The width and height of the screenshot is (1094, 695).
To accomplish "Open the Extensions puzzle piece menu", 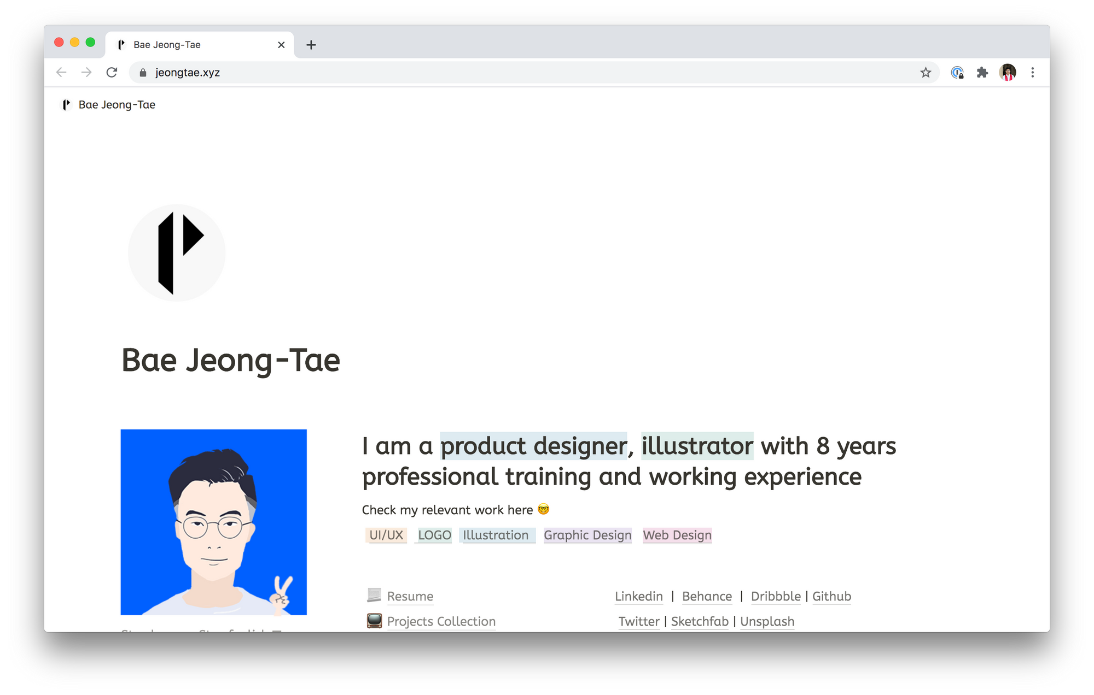I will [982, 72].
